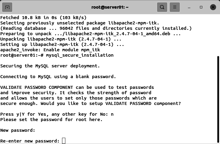Close the root@server01 terminal window
Viewport: 220px width, 144px height.
coord(213,7)
